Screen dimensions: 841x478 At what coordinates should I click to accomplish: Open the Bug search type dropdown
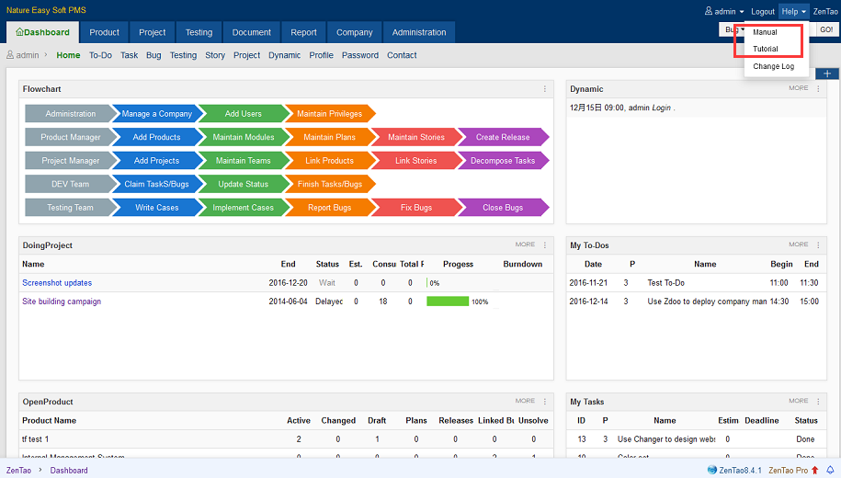(x=731, y=30)
